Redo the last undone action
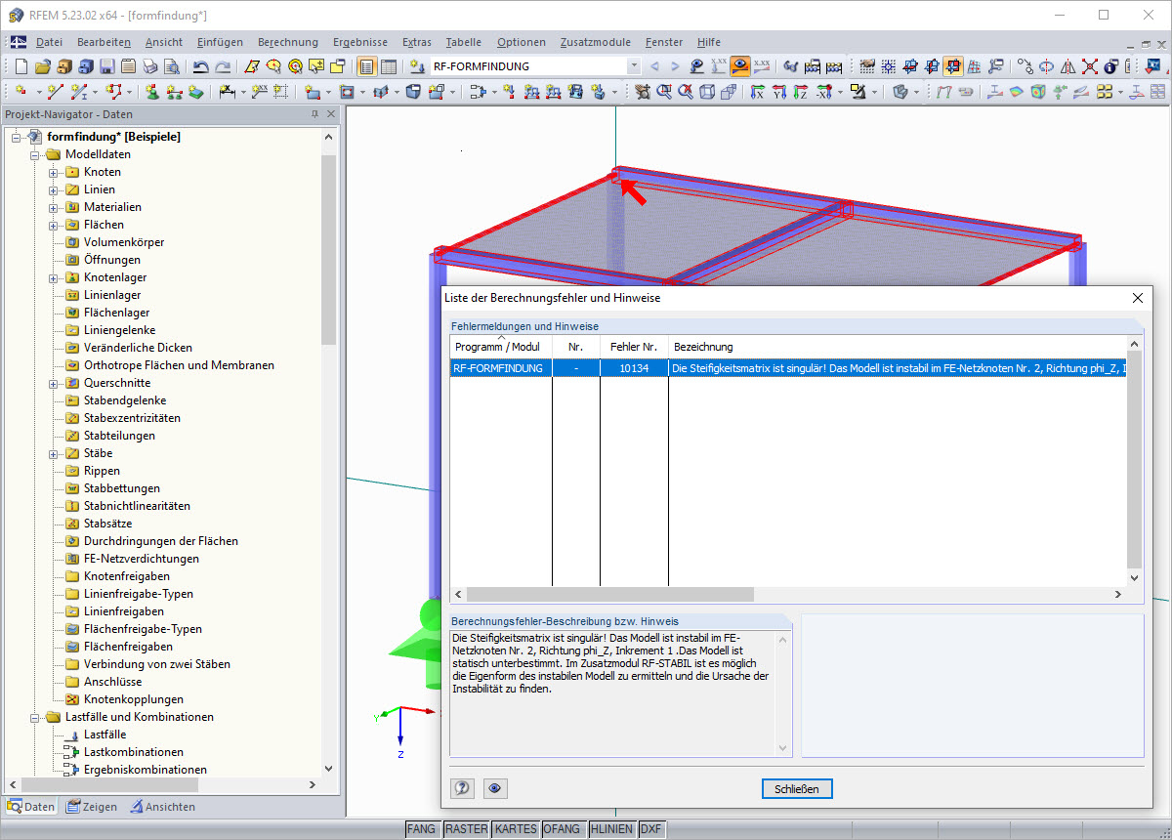 (223, 66)
